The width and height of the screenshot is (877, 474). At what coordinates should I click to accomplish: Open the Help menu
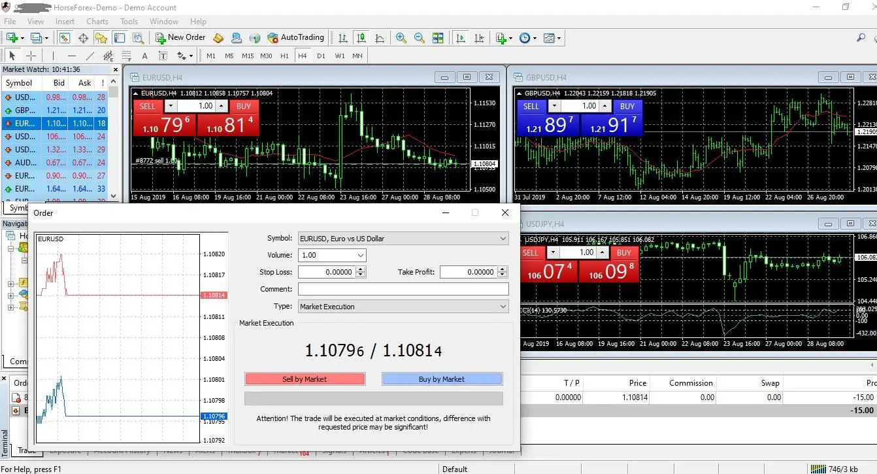[x=198, y=21]
